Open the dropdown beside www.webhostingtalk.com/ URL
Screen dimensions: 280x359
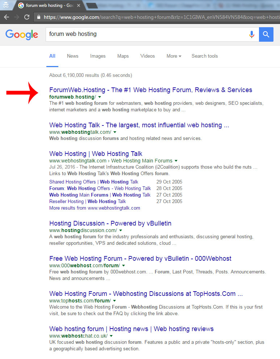coord(115,132)
